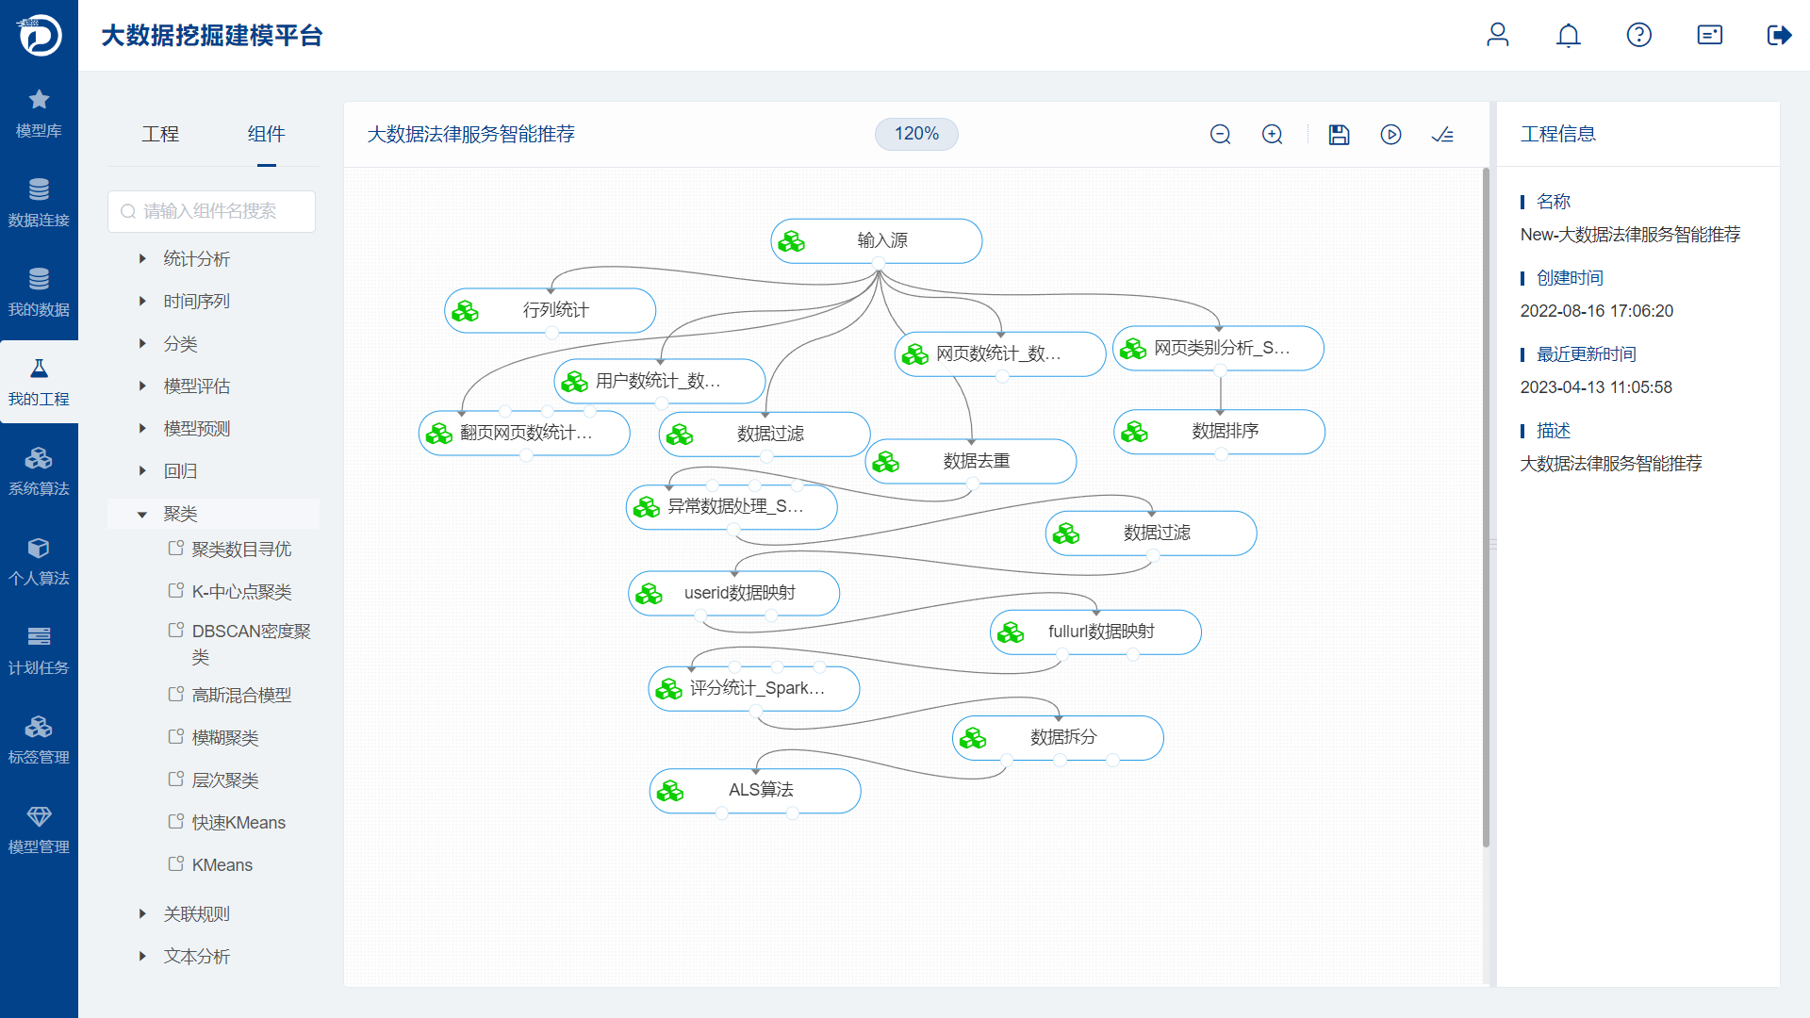The width and height of the screenshot is (1810, 1018).
Task: Switch to the 工程 tab
Action: [x=160, y=134]
